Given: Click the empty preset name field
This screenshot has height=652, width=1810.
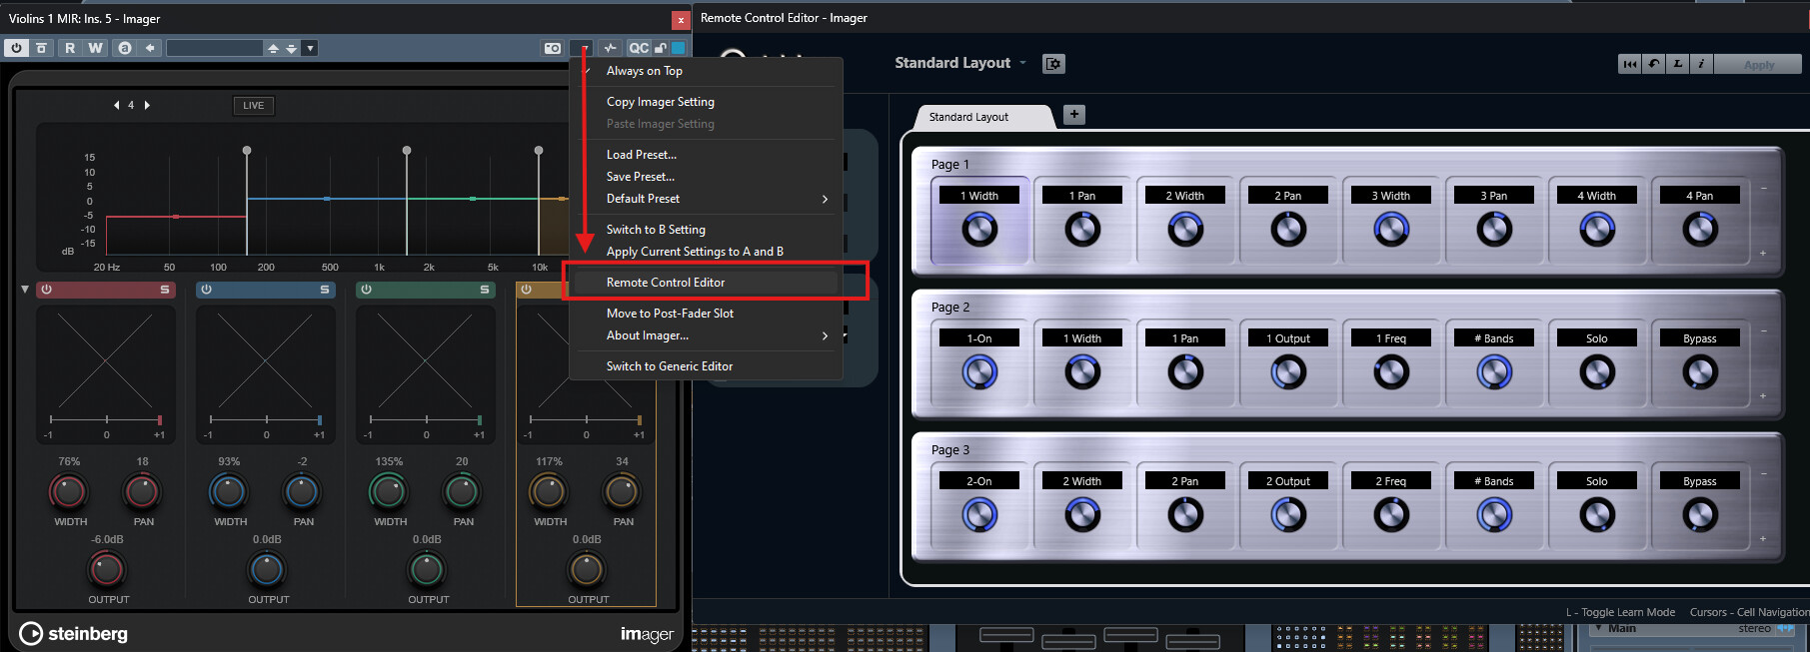Looking at the screenshot, I should pos(214,48).
